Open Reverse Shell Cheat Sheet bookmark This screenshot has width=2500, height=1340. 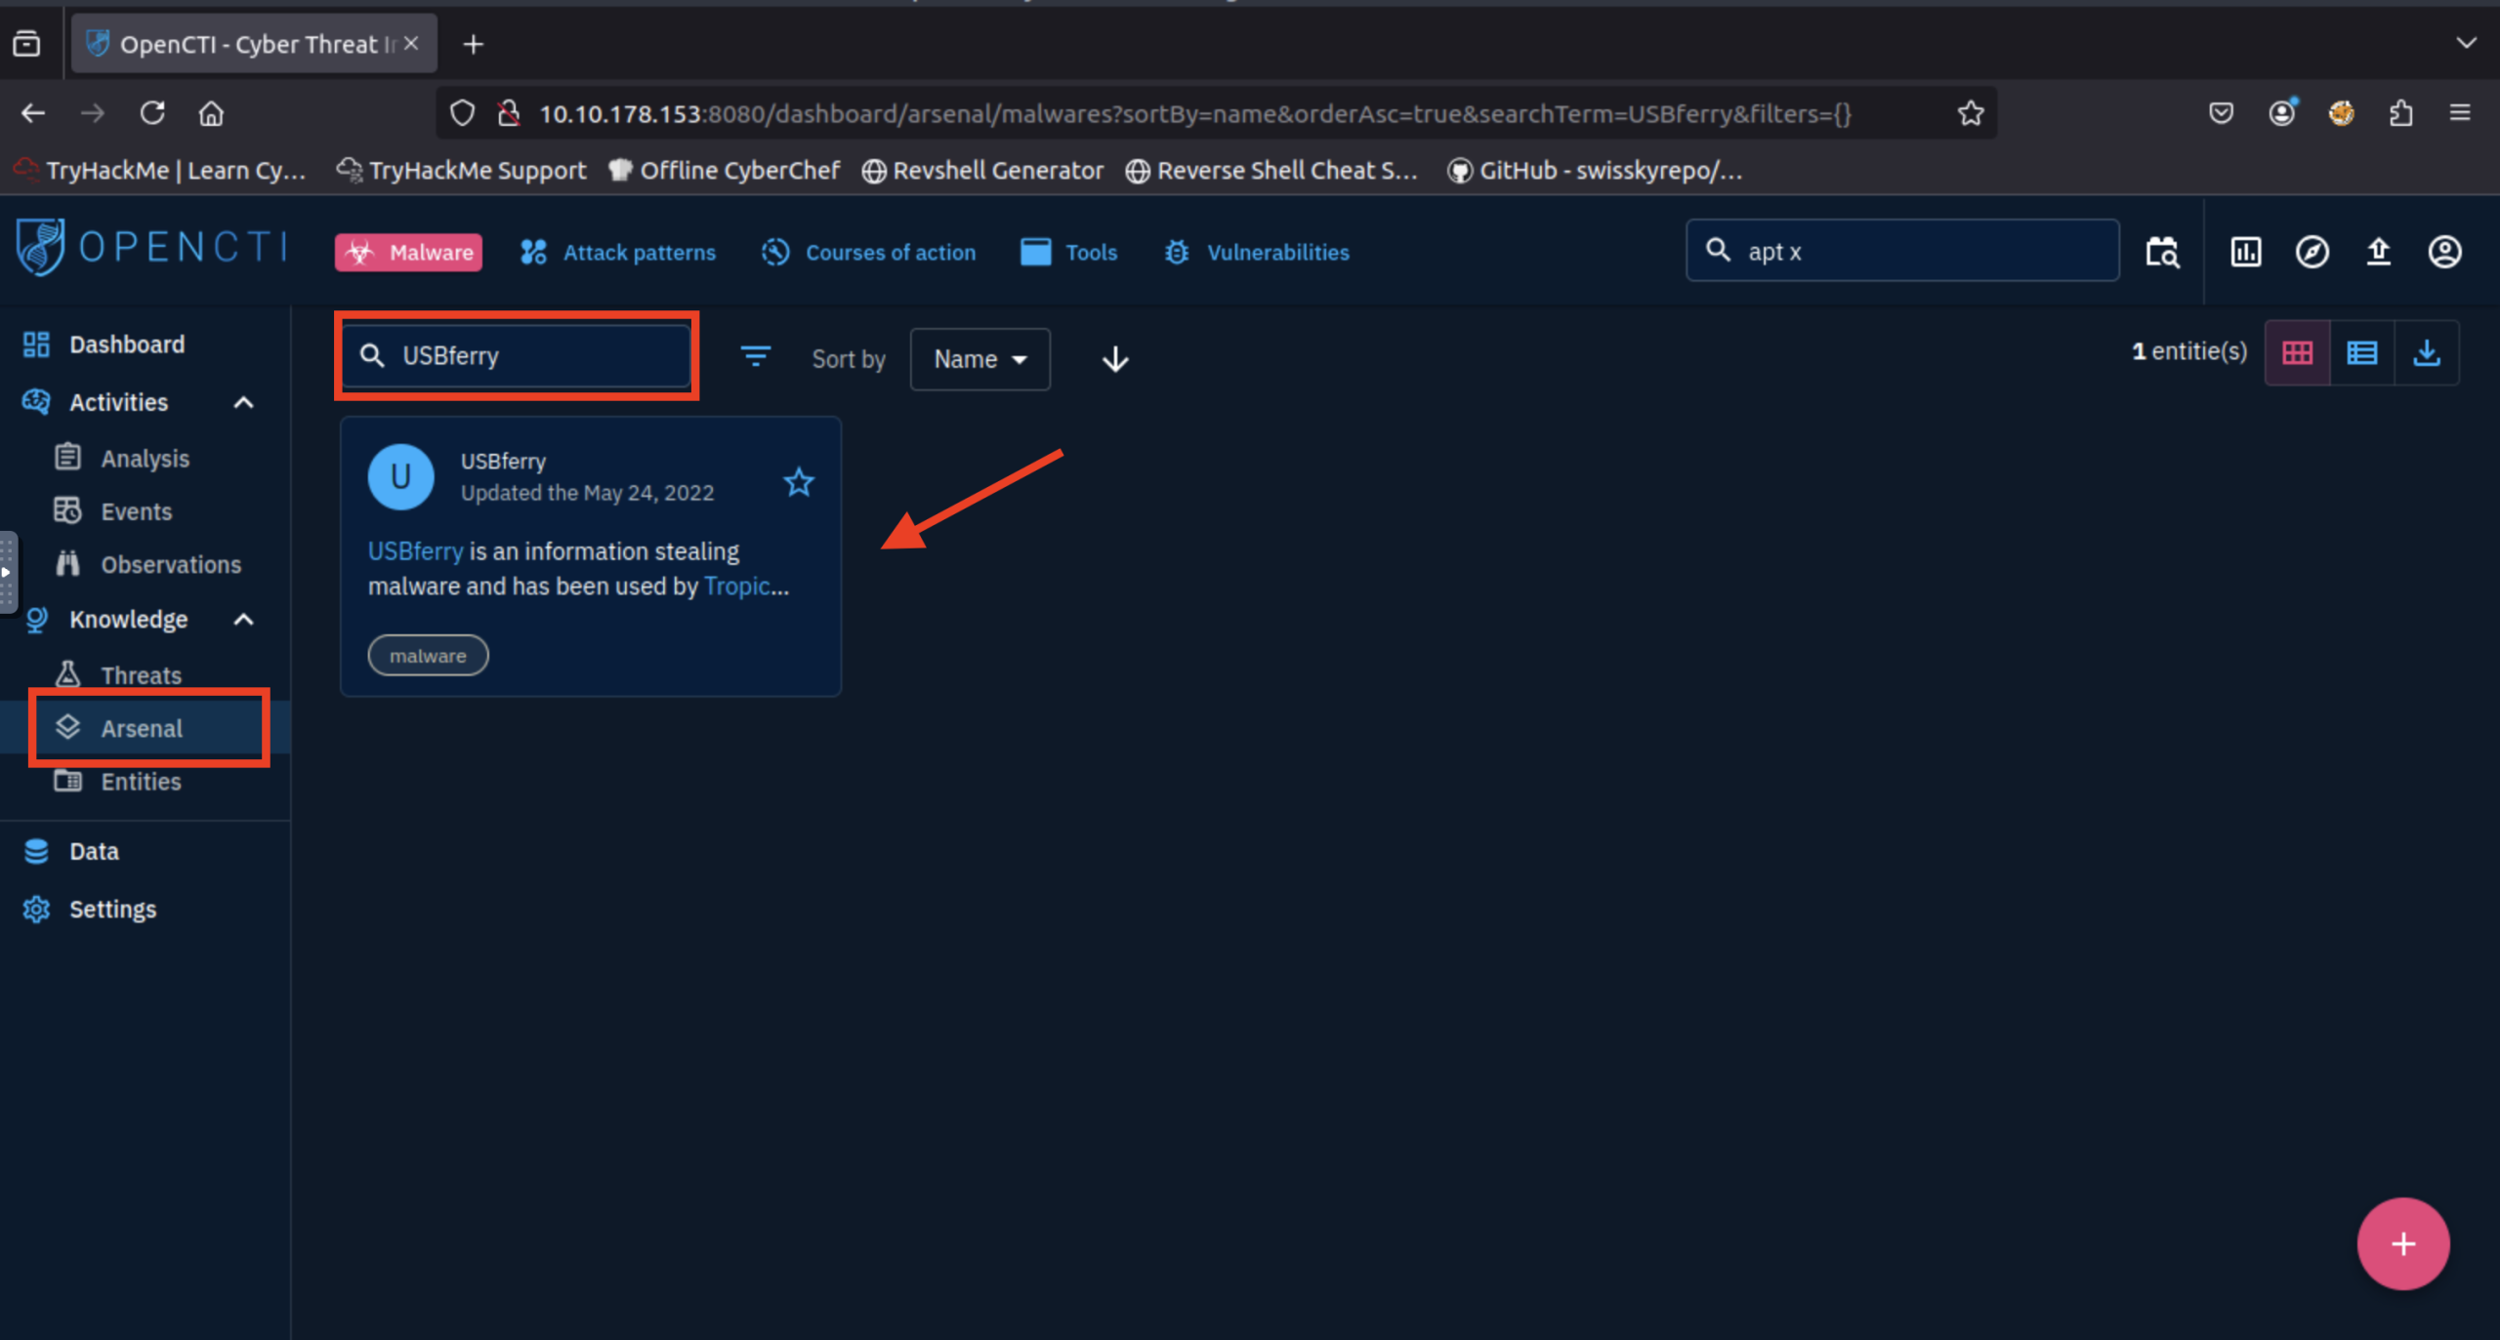[x=1271, y=170]
